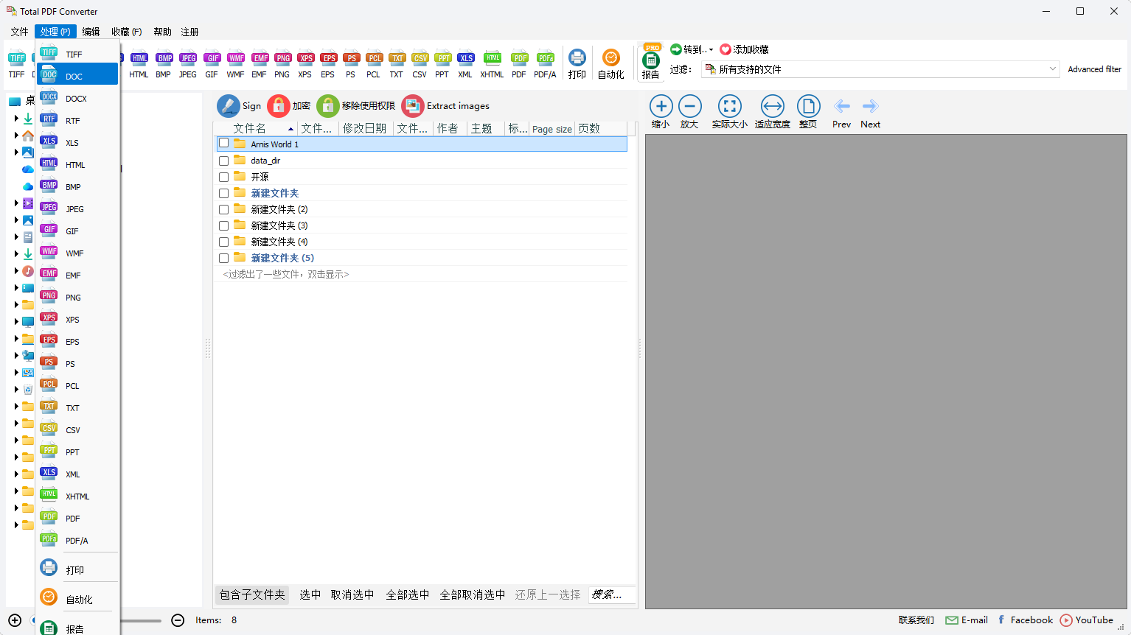
Task: Choose RTF in the 处理 menu
Action: [x=77, y=120]
